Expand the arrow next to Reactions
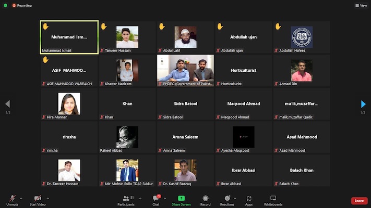Screen dimensions: 371x208 tap(235, 198)
